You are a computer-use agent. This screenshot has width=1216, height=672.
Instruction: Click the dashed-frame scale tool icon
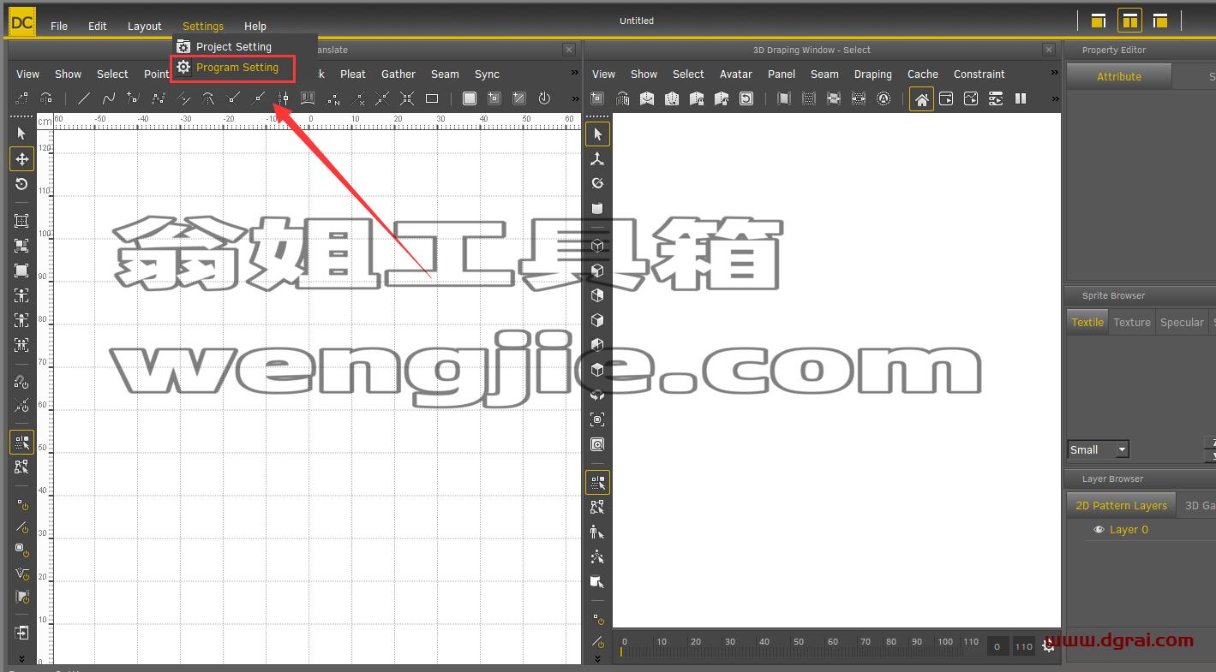[21, 221]
